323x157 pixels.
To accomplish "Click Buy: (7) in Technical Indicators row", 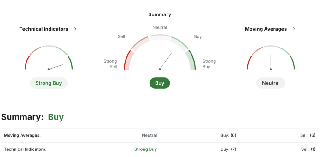I will [x=228, y=149].
